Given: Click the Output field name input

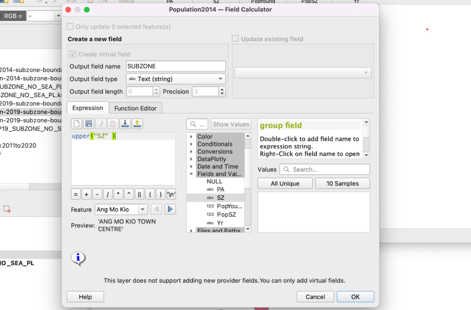Looking at the screenshot, I should (176, 66).
